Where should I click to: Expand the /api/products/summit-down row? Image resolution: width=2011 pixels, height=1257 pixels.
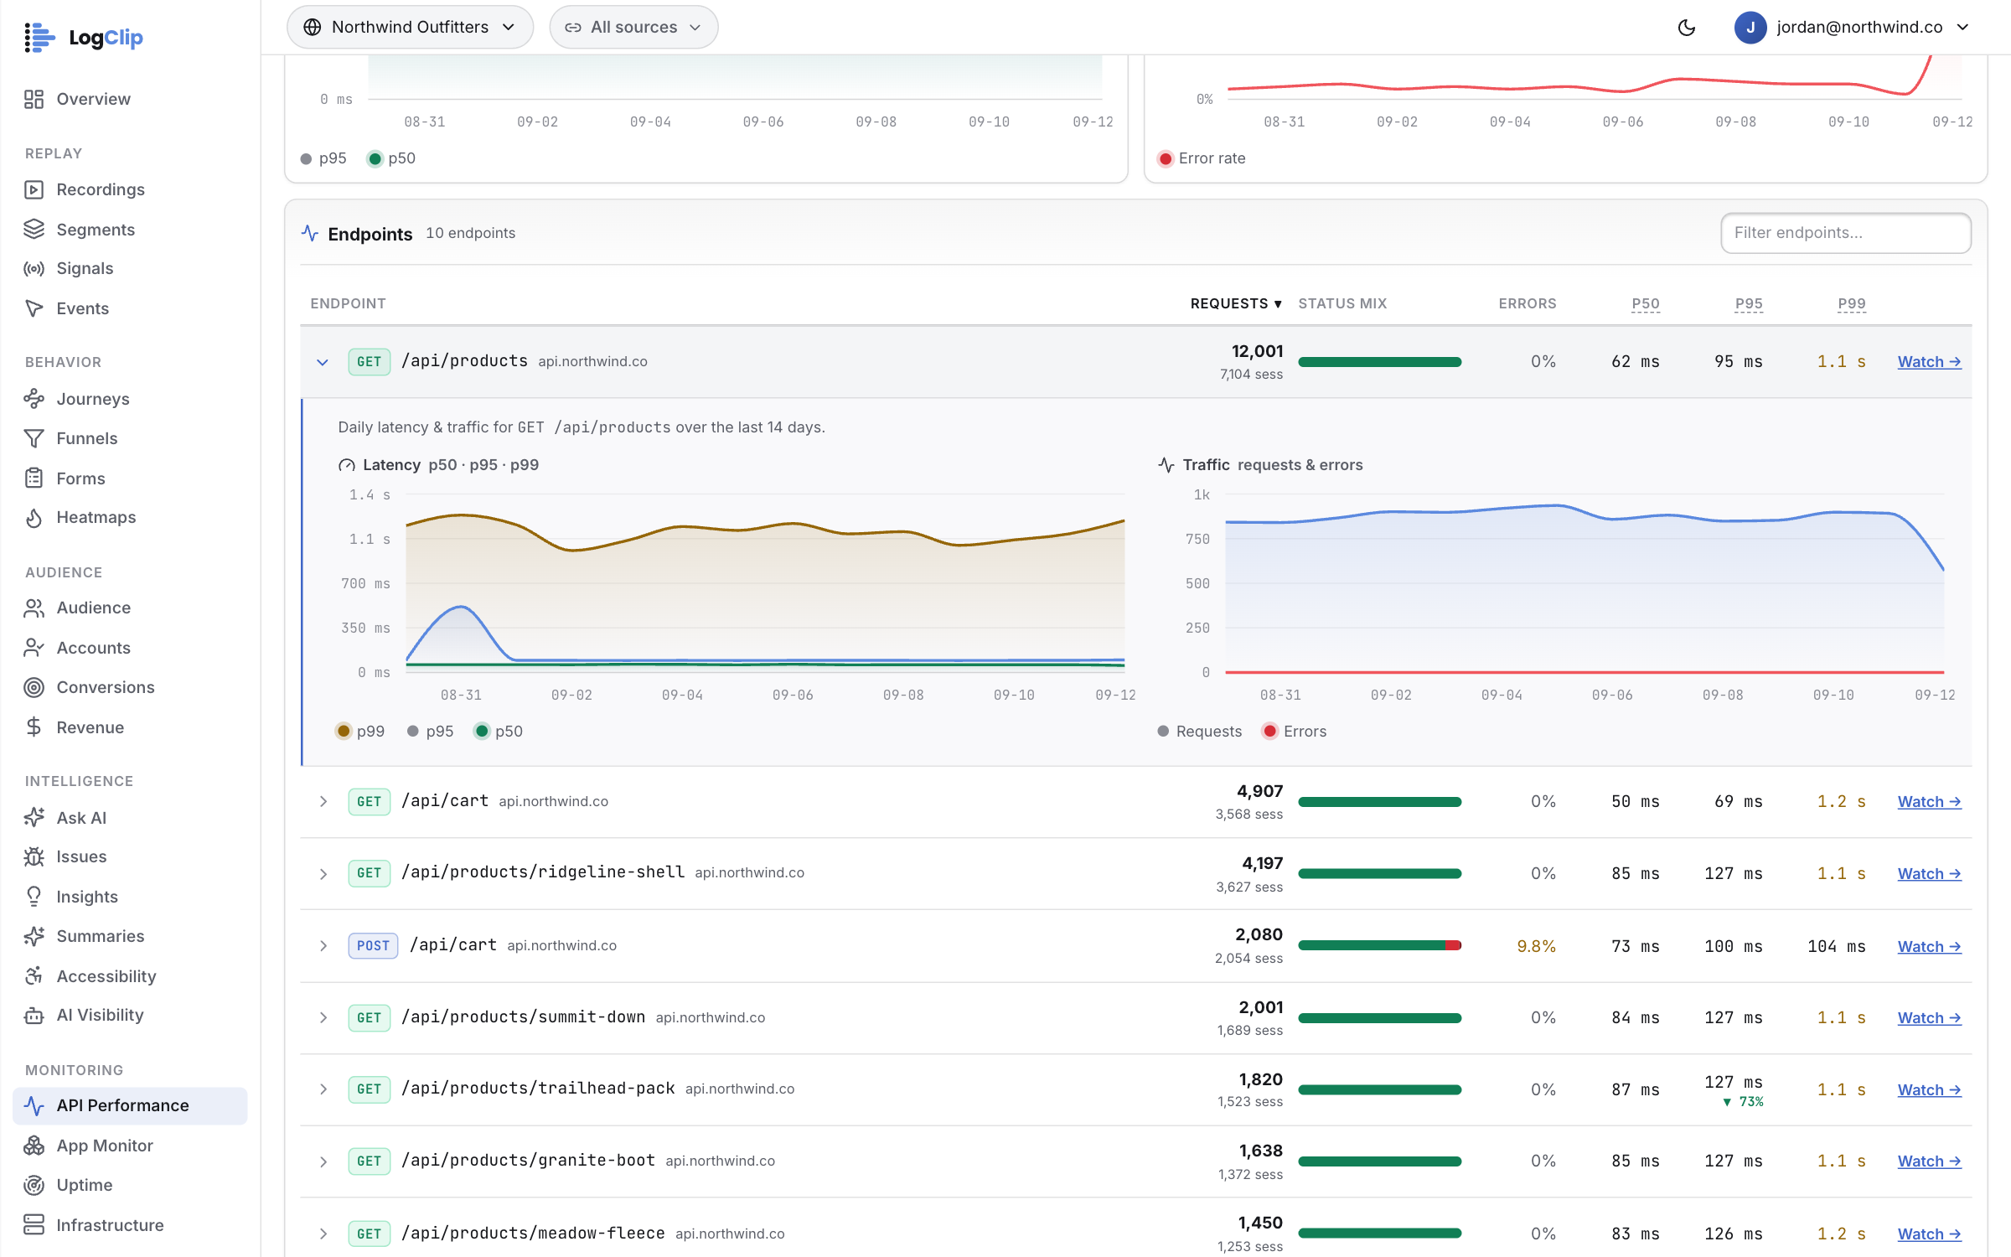coord(323,1018)
